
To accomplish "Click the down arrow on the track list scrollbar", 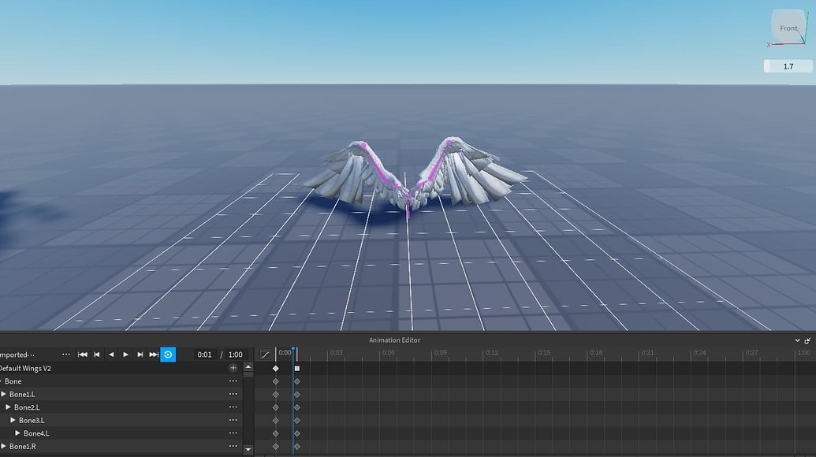I will pos(248,448).
